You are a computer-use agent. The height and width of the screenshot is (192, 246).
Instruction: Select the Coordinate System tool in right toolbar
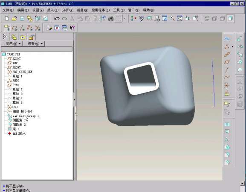pyautogui.click(x=227, y=85)
